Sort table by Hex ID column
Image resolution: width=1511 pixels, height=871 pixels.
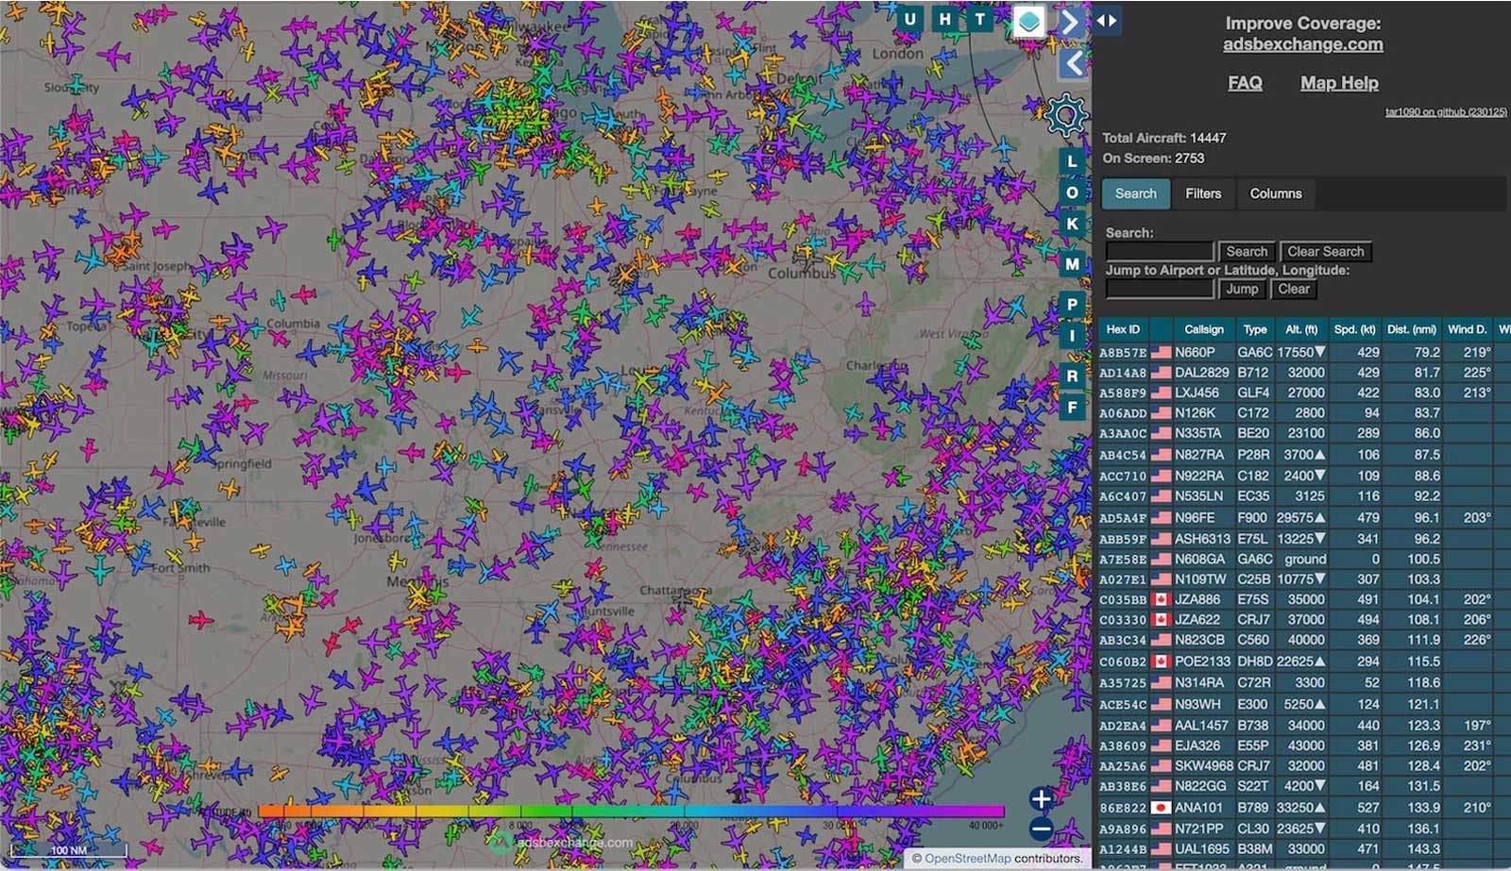pos(1123,329)
